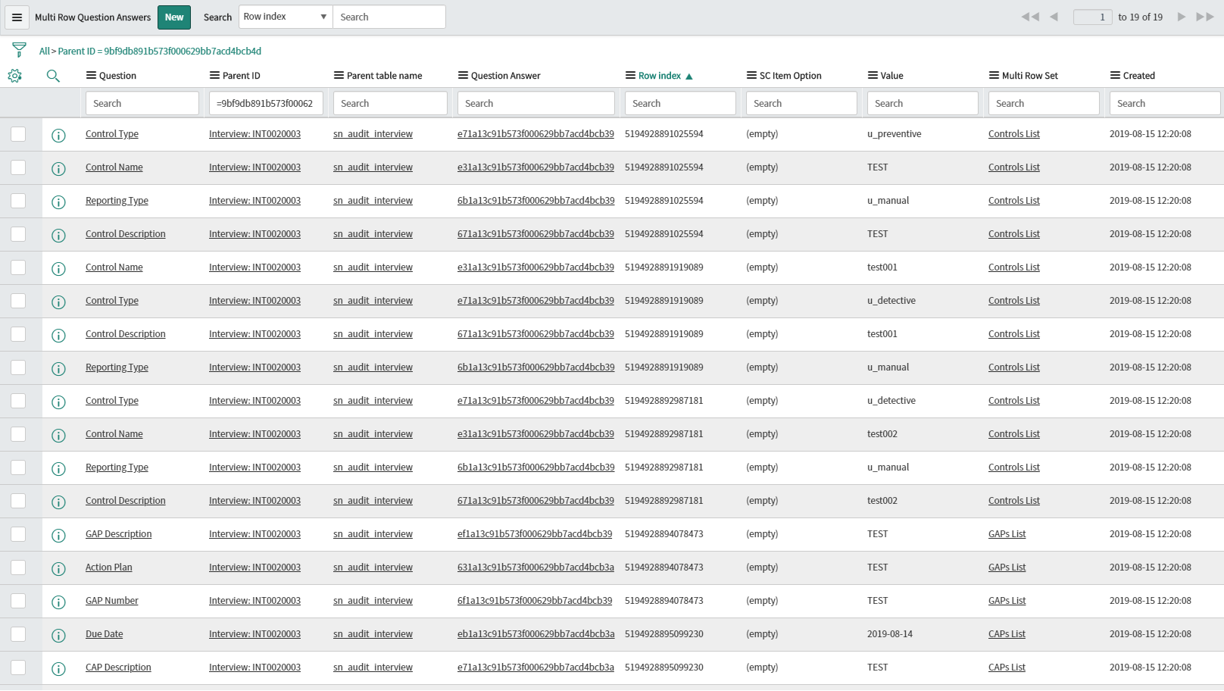Open answer link eb1a13c91b573f000629bb7acd4bcb3a

coord(535,634)
